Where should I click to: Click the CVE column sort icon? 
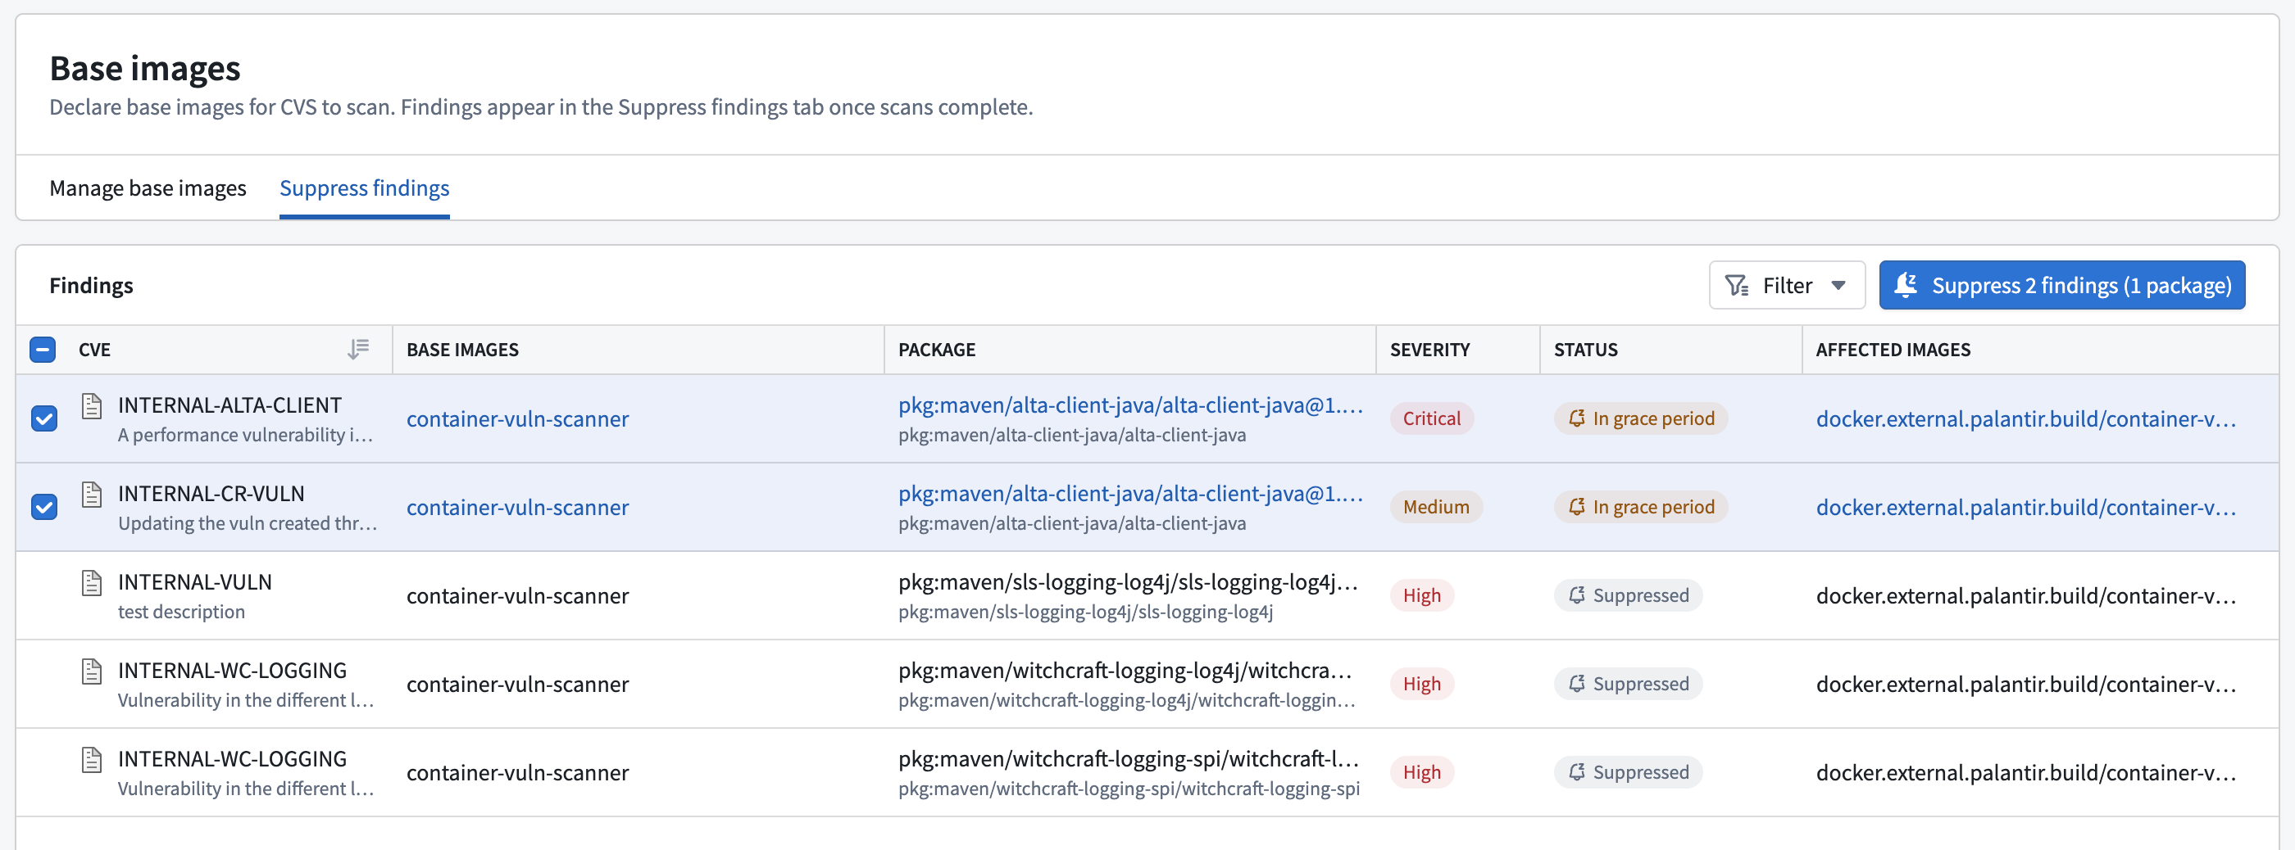click(x=358, y=349)
